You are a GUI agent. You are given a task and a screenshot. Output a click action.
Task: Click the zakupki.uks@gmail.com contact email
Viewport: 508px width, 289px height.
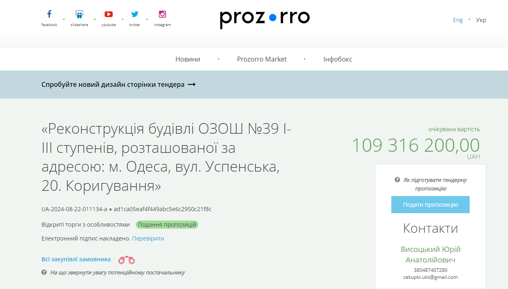tap(430, 277)
